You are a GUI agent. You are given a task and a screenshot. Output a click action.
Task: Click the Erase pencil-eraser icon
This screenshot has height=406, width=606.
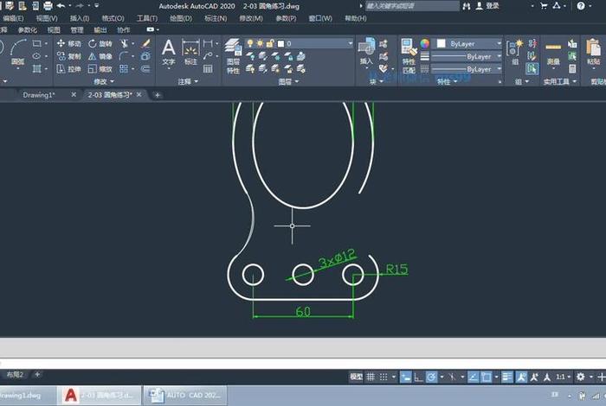(x=145, y=43)
